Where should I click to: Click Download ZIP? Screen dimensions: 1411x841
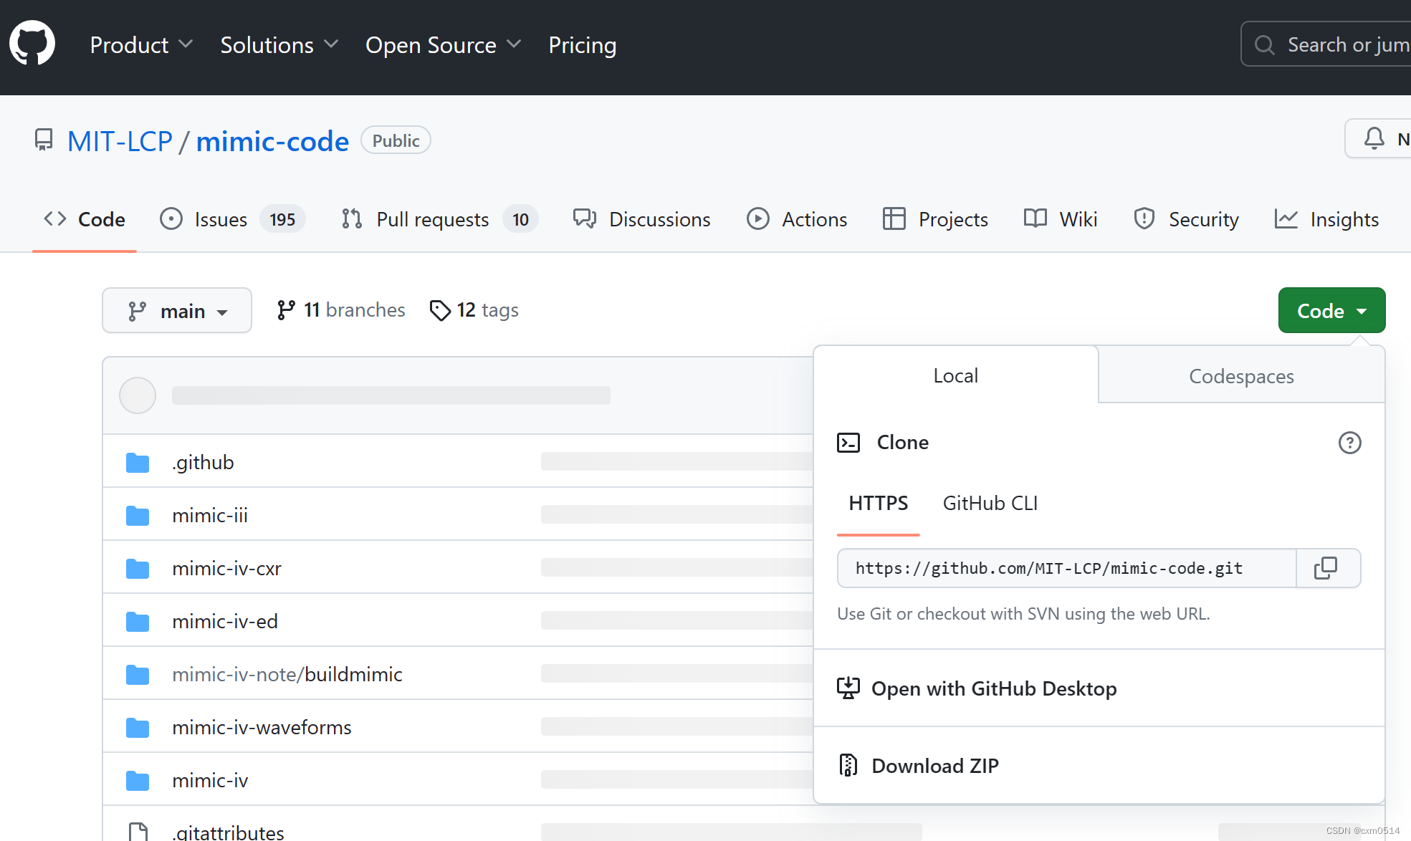(934, 766)
